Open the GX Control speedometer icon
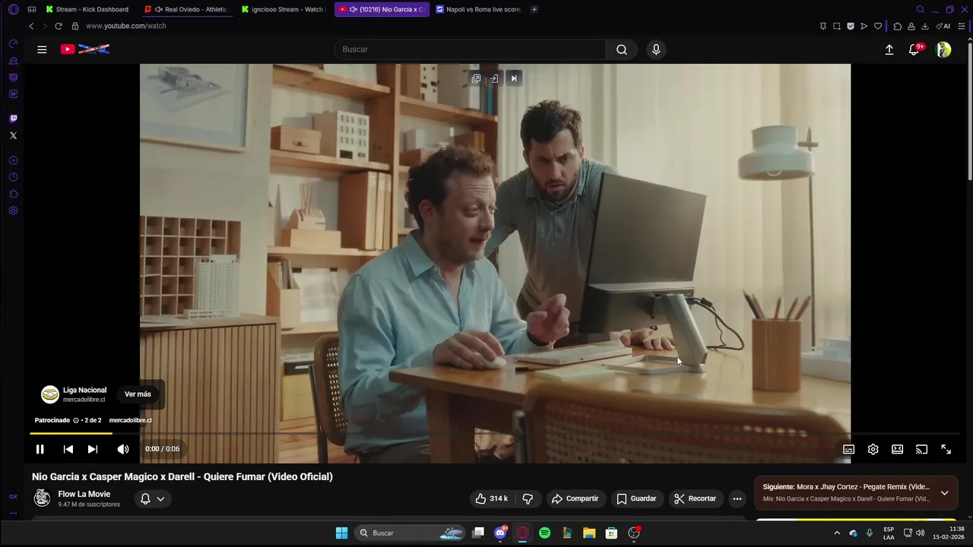Screen dimensions: 973x547 pyautogui.click(x=13, y=43)
